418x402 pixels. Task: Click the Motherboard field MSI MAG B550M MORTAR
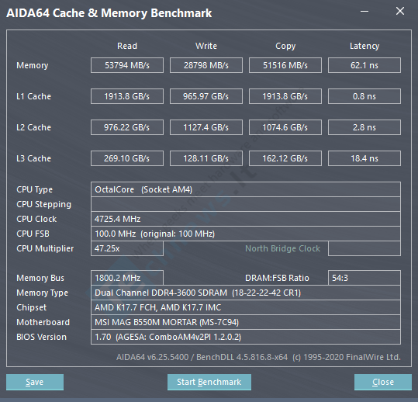[x=246, y=322]
